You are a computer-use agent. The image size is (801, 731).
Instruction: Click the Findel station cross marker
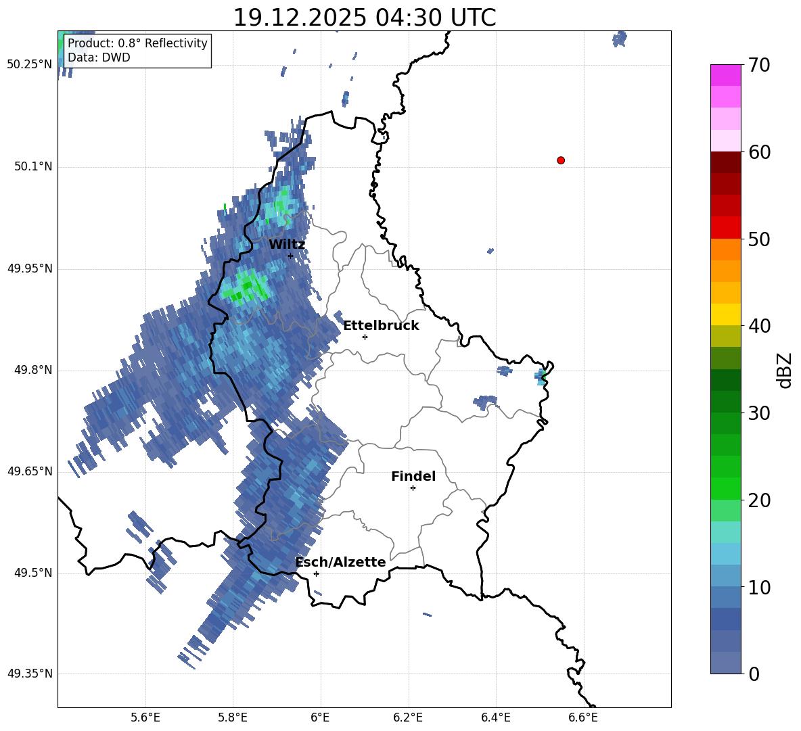[413, 488]
